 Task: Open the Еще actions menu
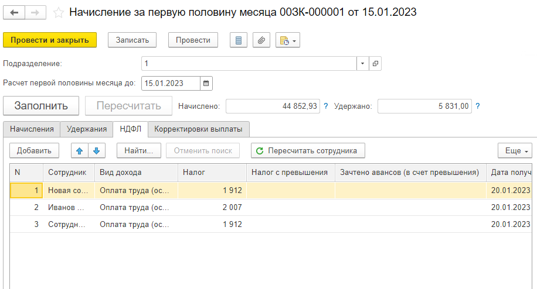[x=514, y=150]
